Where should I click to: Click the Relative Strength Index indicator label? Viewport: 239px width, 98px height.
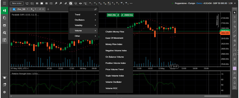pos(26,74)
